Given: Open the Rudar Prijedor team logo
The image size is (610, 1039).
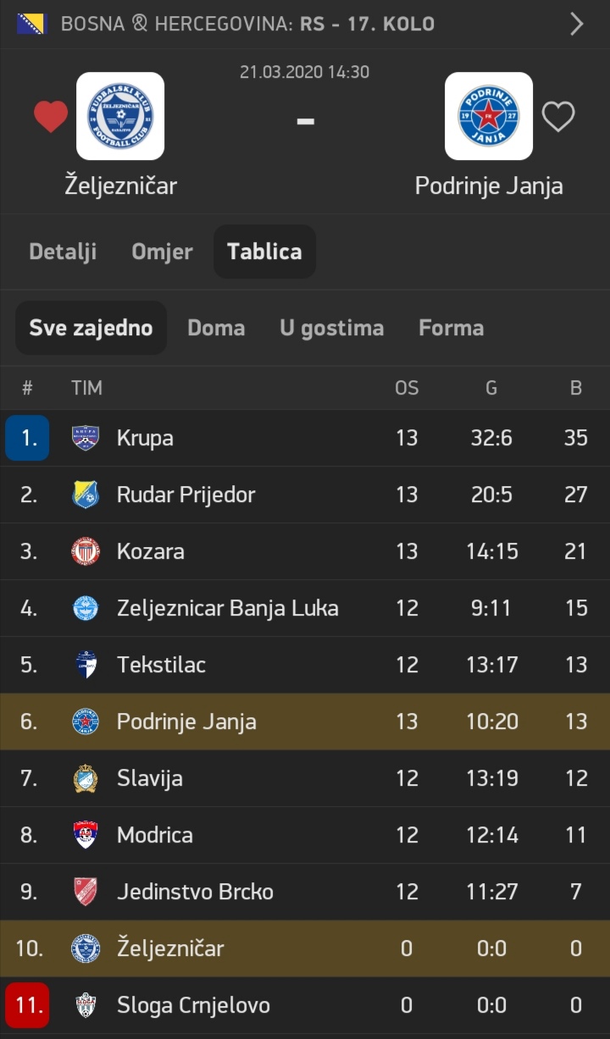Looking at the screenshot, I should (86, 495).
